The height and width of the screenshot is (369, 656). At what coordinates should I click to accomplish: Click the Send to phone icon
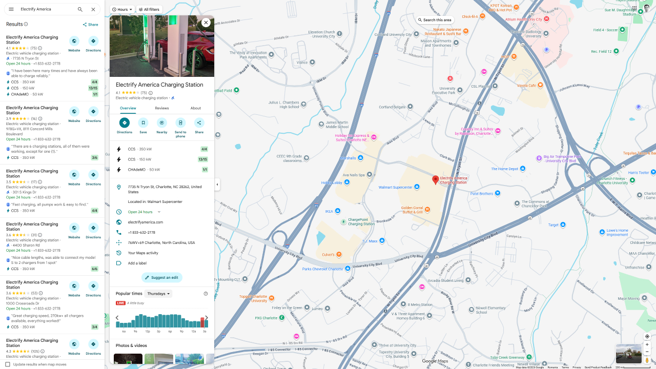[180, 123]
